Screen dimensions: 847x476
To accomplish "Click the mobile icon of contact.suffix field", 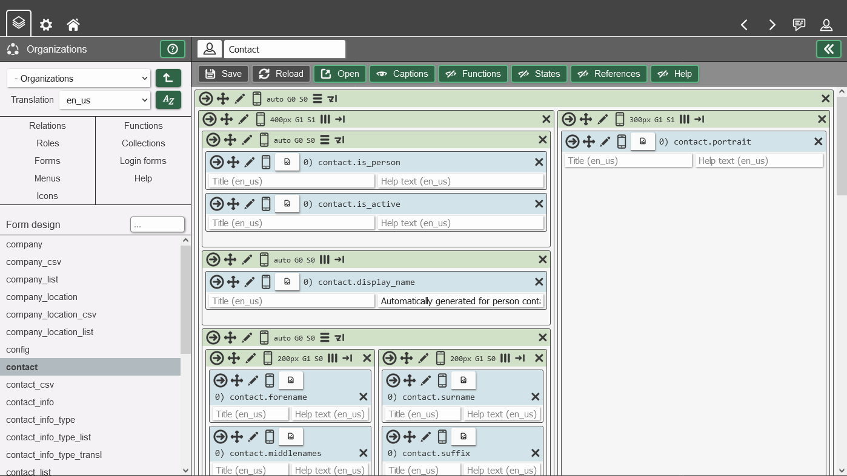I will pos(442,437).
